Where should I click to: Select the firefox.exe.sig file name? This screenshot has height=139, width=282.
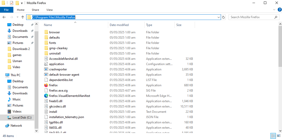tap(59, 91)
